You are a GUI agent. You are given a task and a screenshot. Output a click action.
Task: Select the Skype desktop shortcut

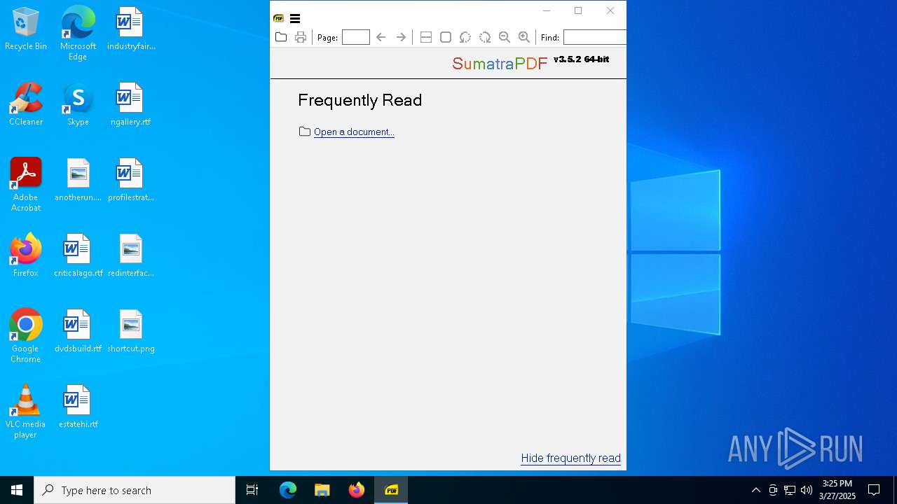(x=78, y=105)
